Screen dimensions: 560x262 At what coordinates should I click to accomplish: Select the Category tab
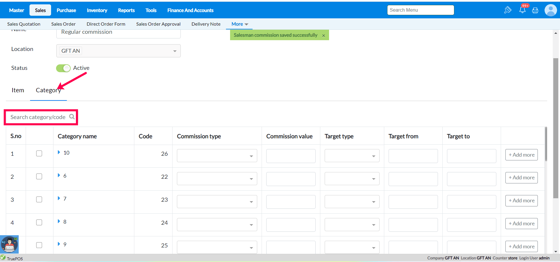[48, 90]
